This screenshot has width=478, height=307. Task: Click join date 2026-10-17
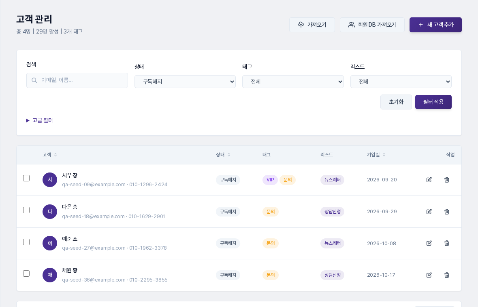point(381,275)
